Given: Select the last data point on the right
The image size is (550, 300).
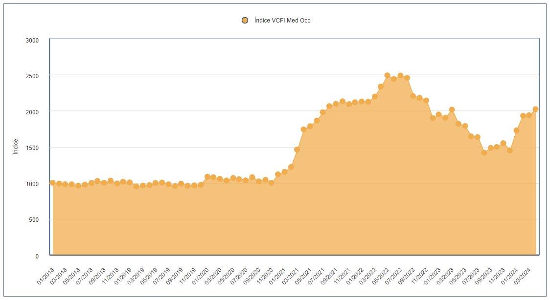Looking at the screenshot, I should point(535,109).
